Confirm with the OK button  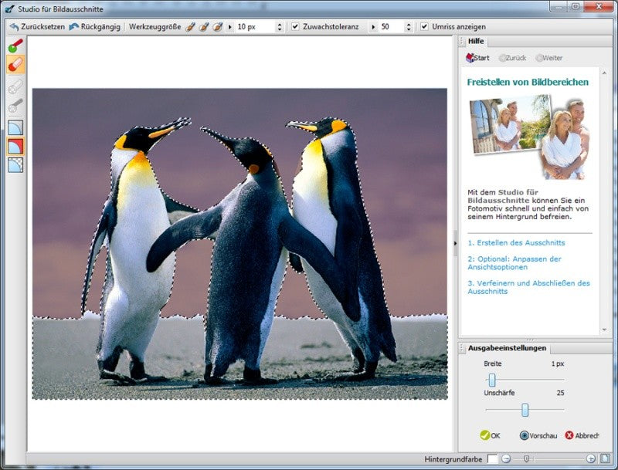(490, 435)
